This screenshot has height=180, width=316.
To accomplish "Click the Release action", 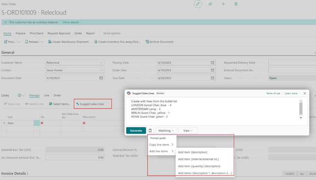I will point(32,42).
